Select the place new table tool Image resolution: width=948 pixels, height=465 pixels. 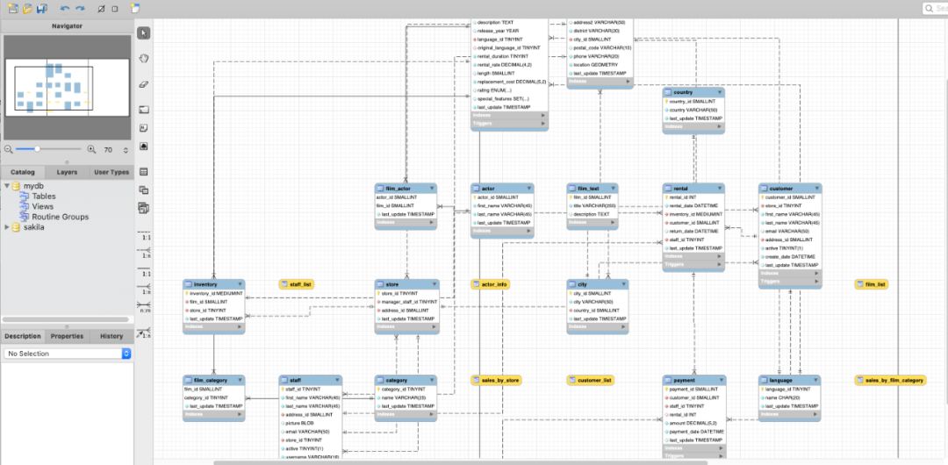point(144,172)
